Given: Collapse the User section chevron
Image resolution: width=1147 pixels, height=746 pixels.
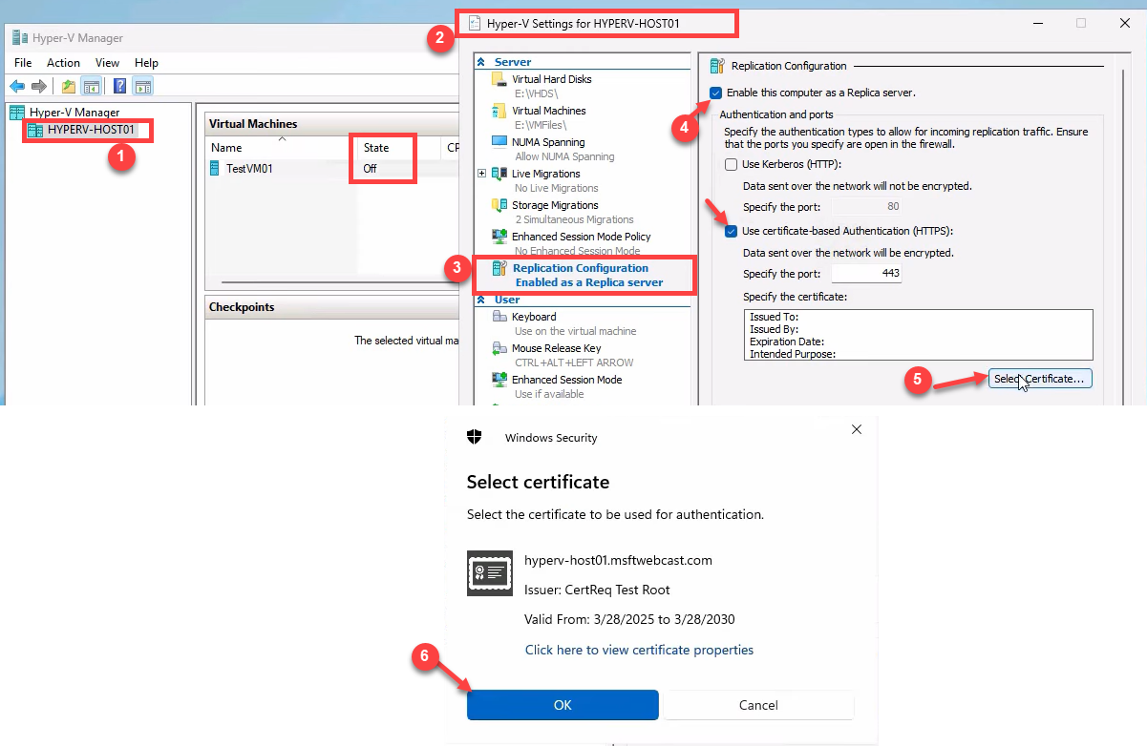Looking at the screenshot, I should [x=481, y=300].
